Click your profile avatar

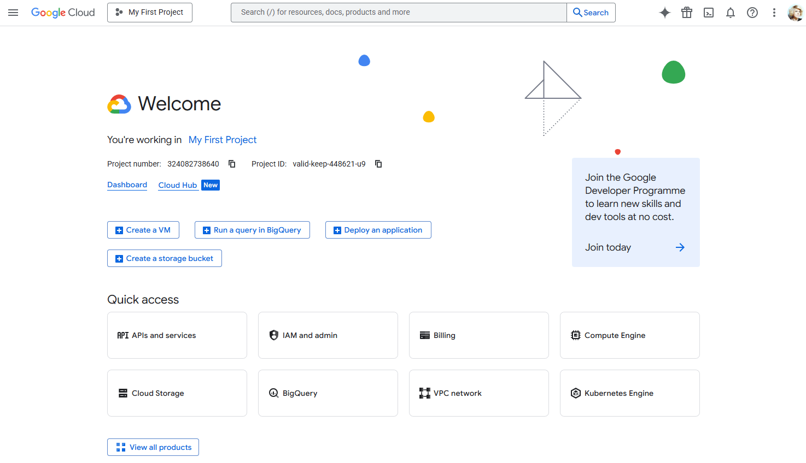pos(795,12)
